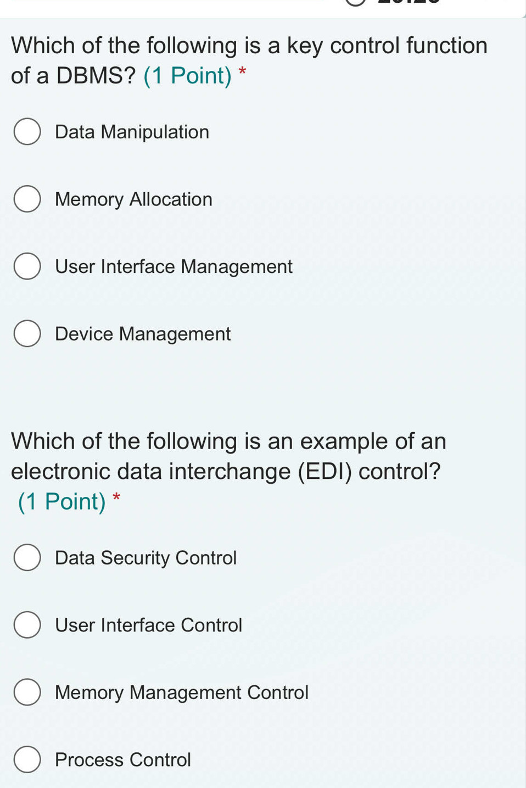The width and height of the screenshot is (526, 788).
Task: Click the red (1 Point) label of DBMS question
Action: point(187,76)
